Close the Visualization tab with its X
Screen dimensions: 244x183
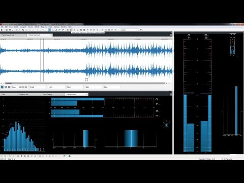87,95
